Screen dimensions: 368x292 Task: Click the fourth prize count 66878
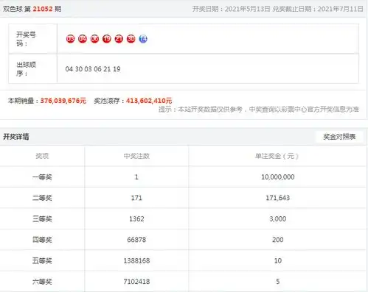(x=136, y=240)
